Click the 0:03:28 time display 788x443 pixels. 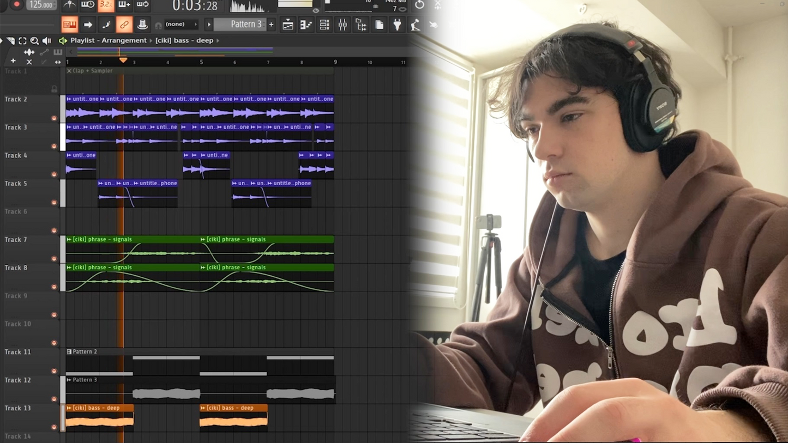[x=195, y=6]
